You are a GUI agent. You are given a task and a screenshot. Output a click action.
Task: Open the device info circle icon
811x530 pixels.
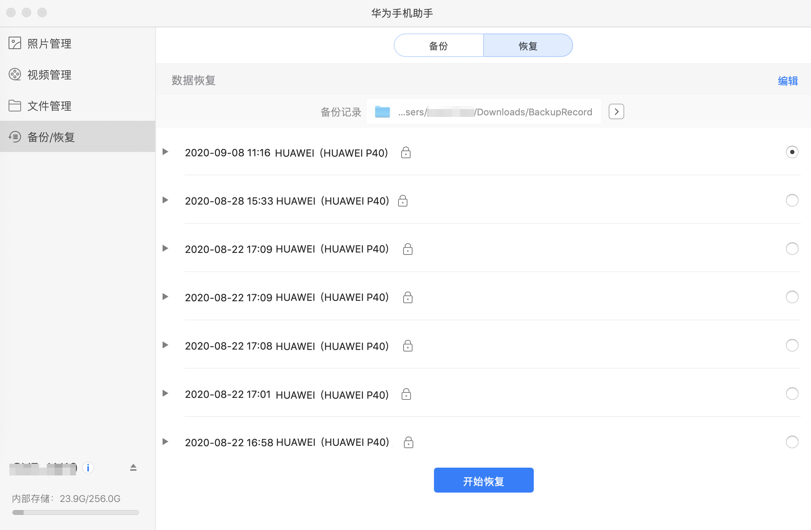point(89,468)
